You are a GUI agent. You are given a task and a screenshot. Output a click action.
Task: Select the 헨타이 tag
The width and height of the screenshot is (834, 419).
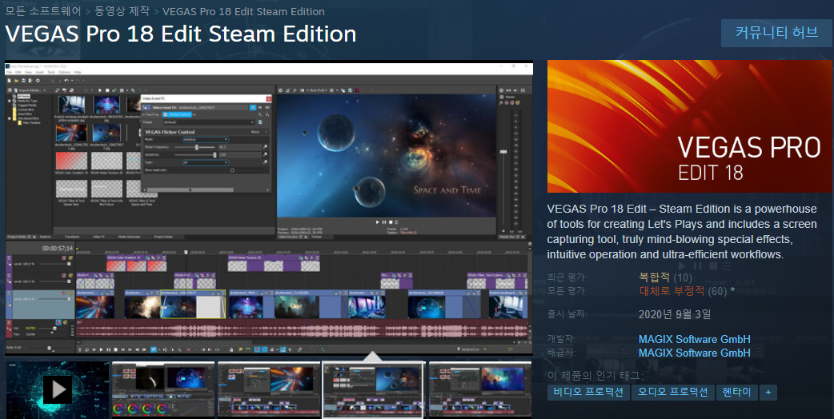(x=736, y=393)
